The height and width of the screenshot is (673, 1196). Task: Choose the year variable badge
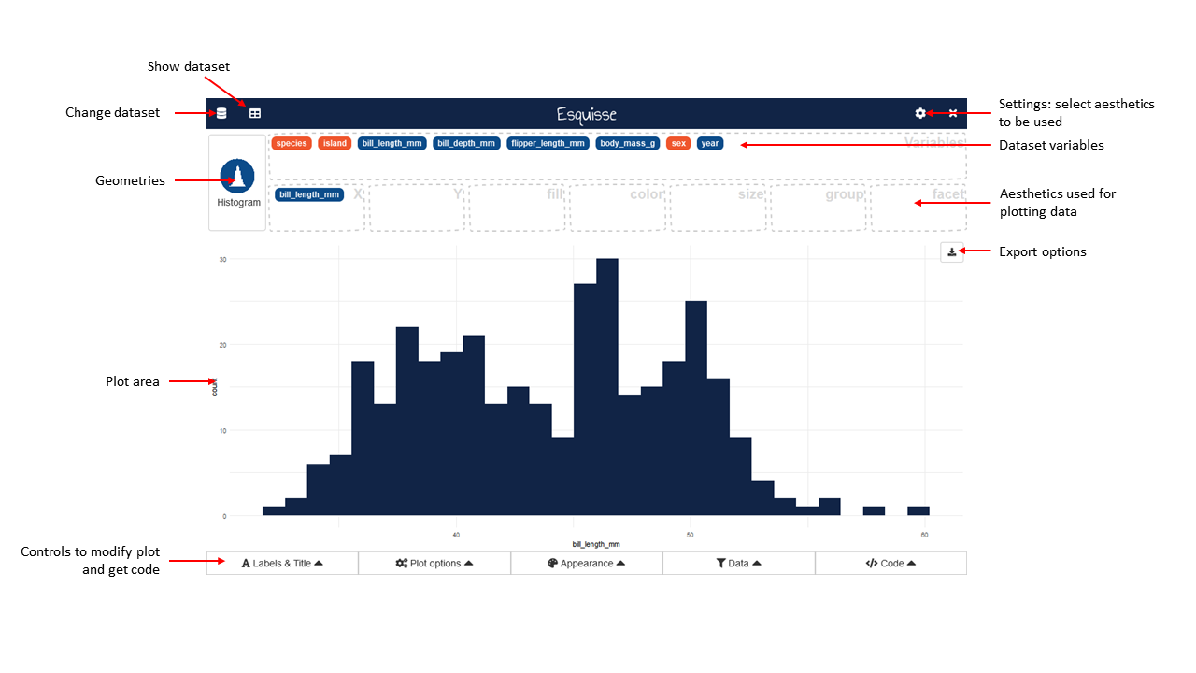click(710, 144)
